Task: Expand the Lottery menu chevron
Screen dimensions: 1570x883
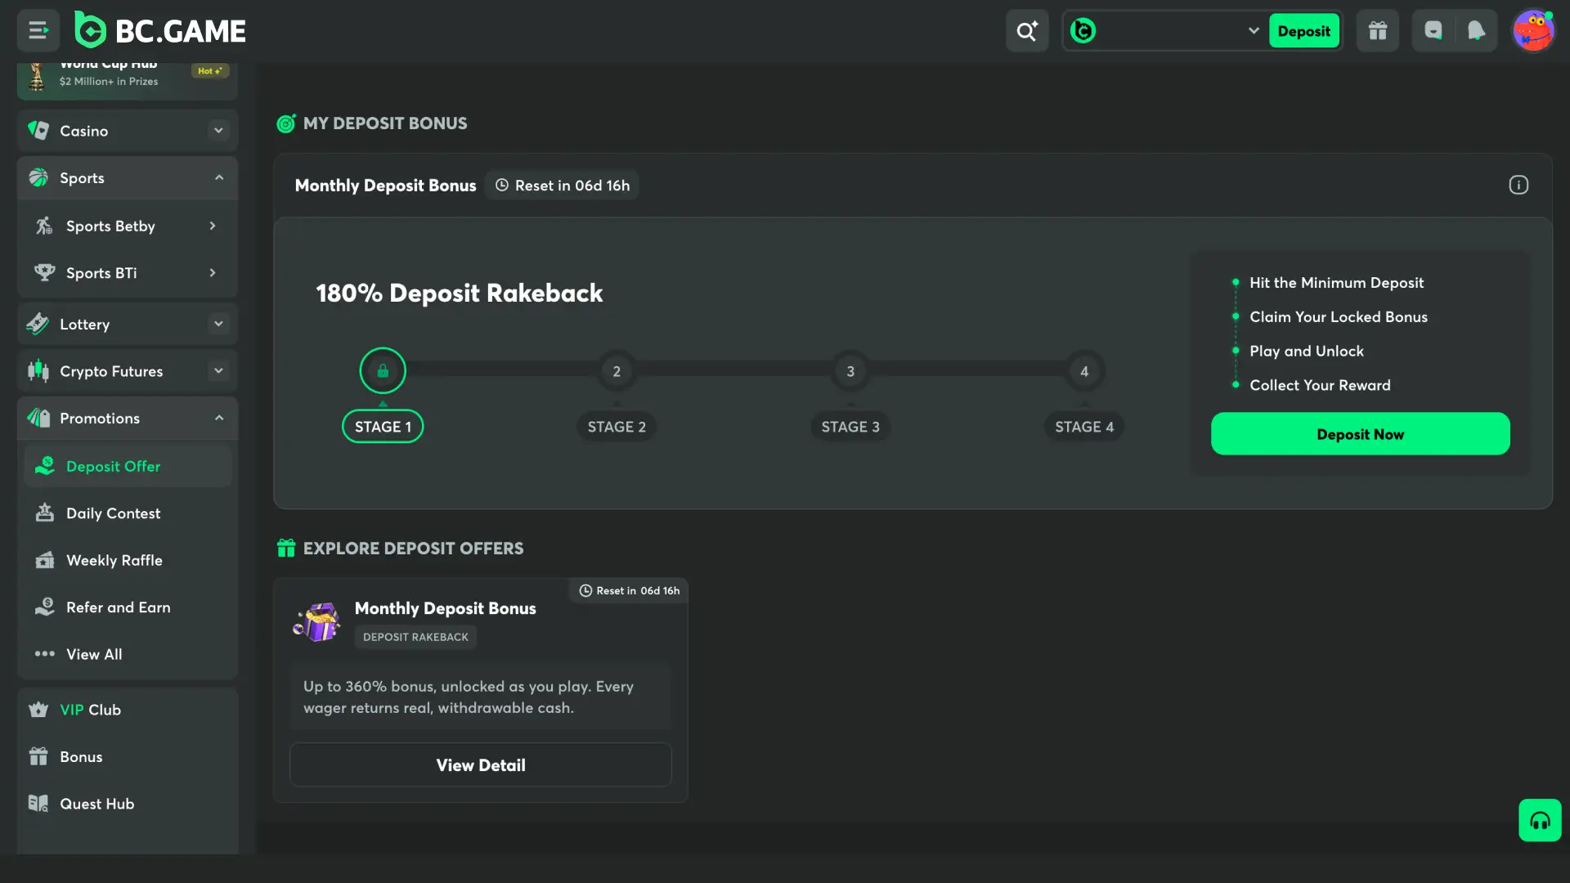Action: click(218, 325)
